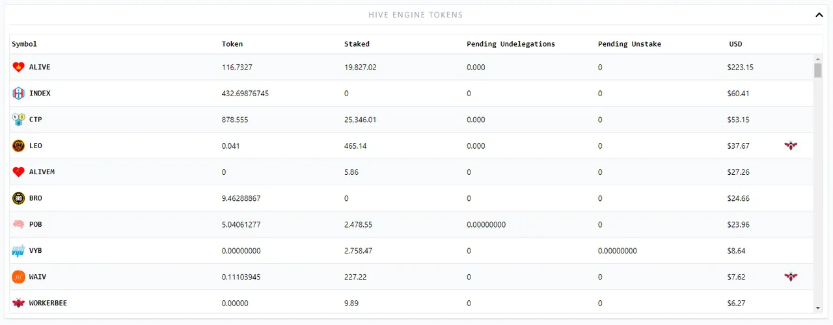Click BRO USD value $24.66
Image resolution: width=833 pixels, height=325 pixels.
pyautogui.click(x=739, y=198)
